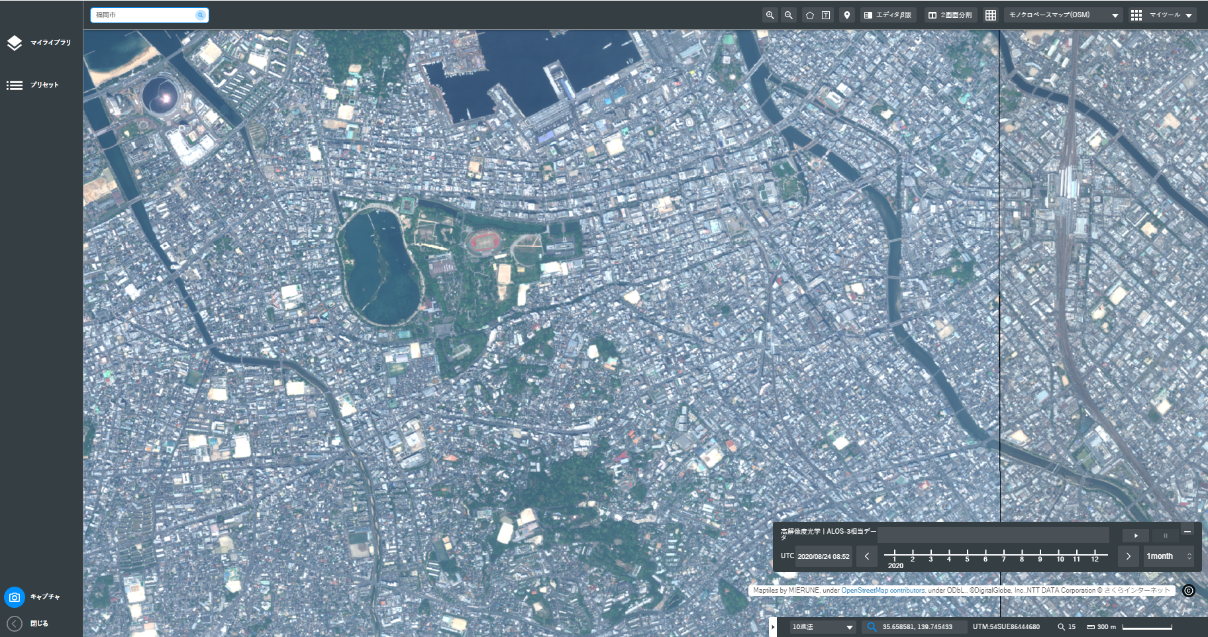Select month 6 on the timeline
The width and height of the screenshot is (1208, 637).
985,555
